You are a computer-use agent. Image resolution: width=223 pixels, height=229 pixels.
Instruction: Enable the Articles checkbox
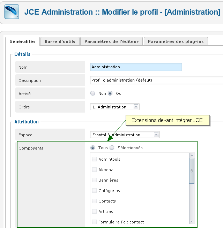[94, 211]
